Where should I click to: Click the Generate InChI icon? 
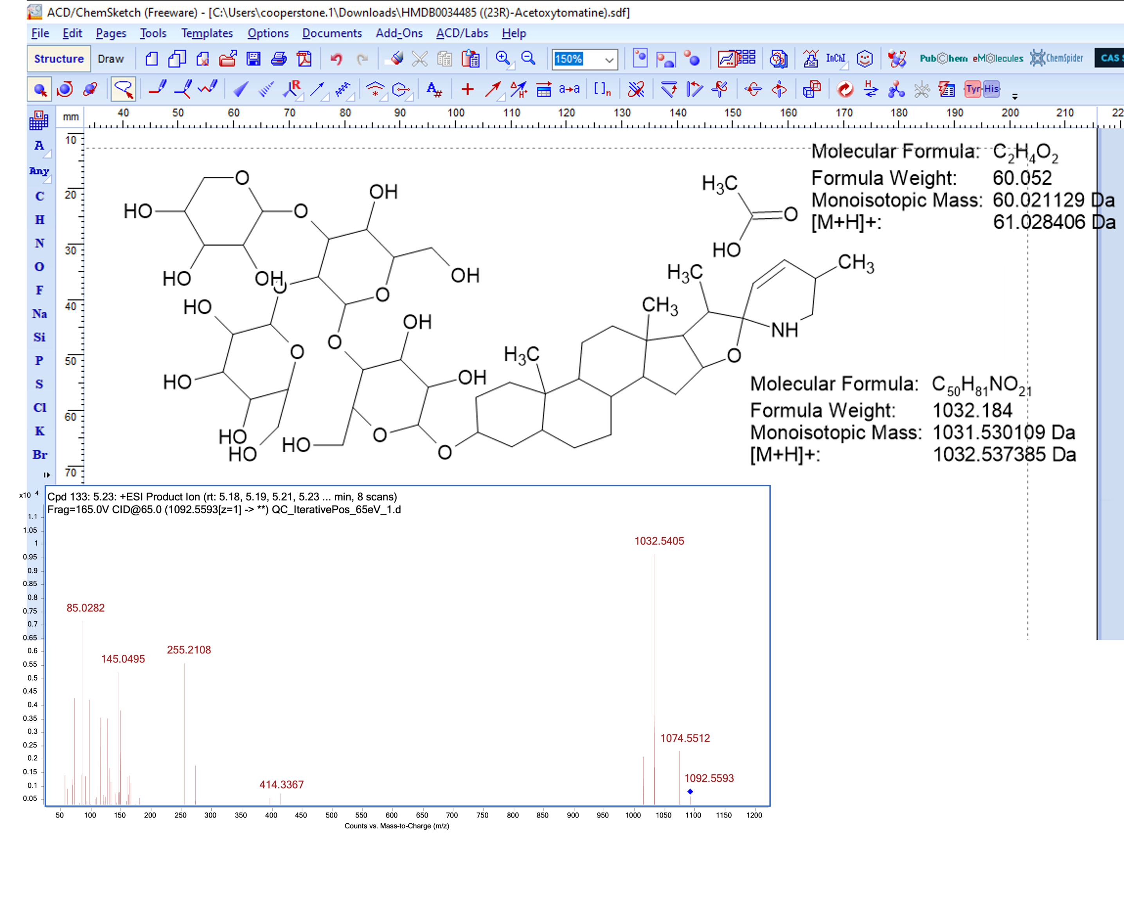[x=836, y=59]
